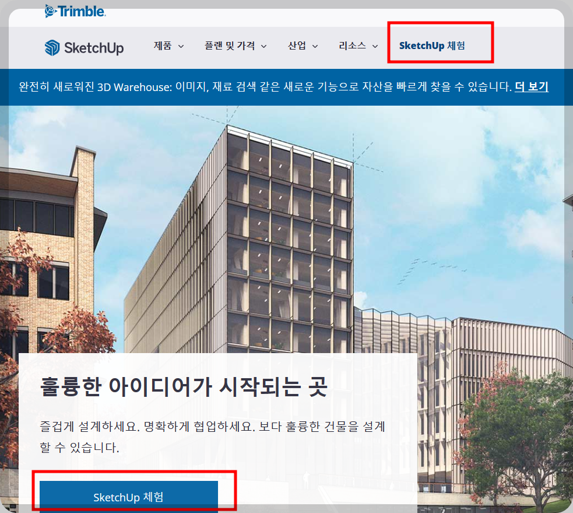Open the 플랜 및 가격 menu
This screenshot has height=513, width=573.
pyautogui.click(x=230, y=46)
